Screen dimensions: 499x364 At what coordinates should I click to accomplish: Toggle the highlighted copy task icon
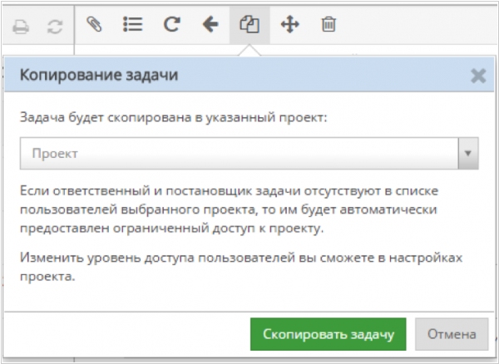[249, 25]
